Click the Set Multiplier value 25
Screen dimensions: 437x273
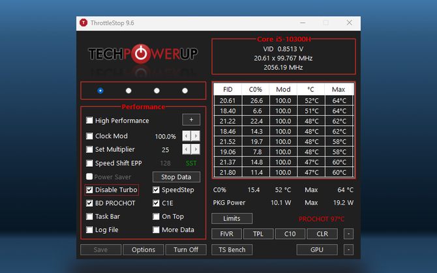(165, 150)
